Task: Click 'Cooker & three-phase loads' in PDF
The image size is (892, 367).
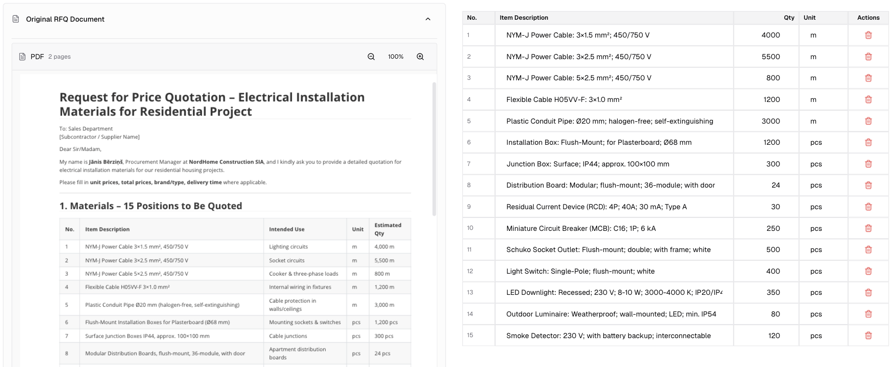Action: point(304,274)
